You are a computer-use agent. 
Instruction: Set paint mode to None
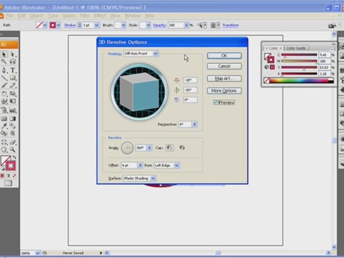(14, 175)
